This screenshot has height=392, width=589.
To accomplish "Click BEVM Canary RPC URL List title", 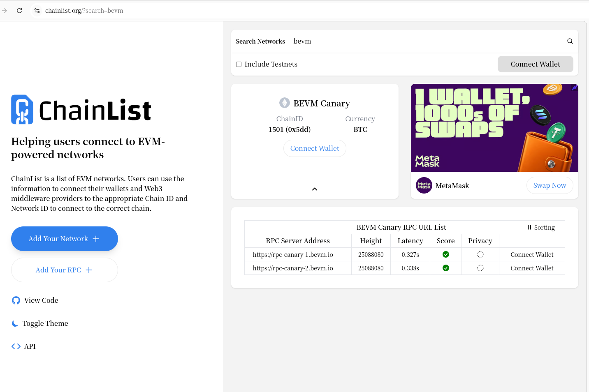I will click(401, 227).
